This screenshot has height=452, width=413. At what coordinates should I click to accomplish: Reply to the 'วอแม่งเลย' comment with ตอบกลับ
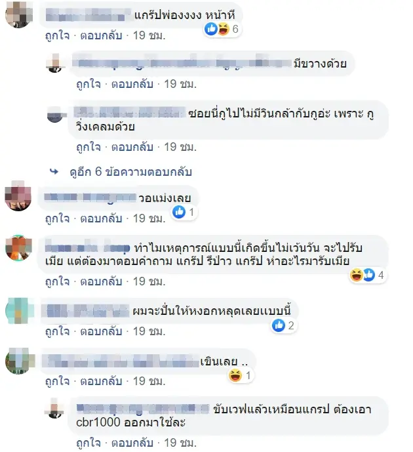pyautogui.click(x=101, y=218)
